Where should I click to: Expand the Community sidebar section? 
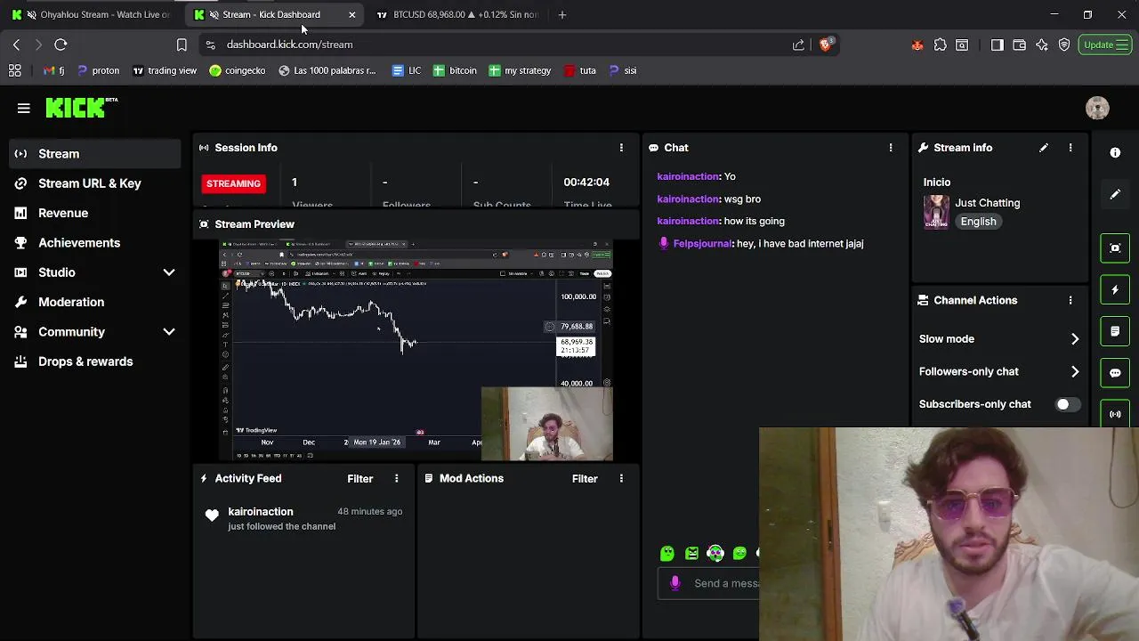tap(169, 332)
